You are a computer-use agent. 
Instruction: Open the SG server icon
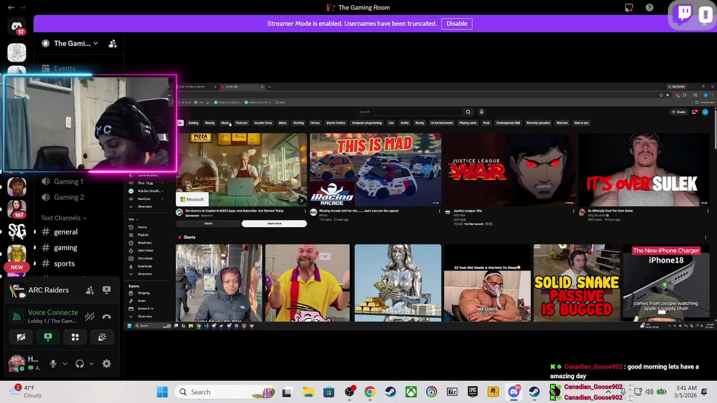pos(17,231)
